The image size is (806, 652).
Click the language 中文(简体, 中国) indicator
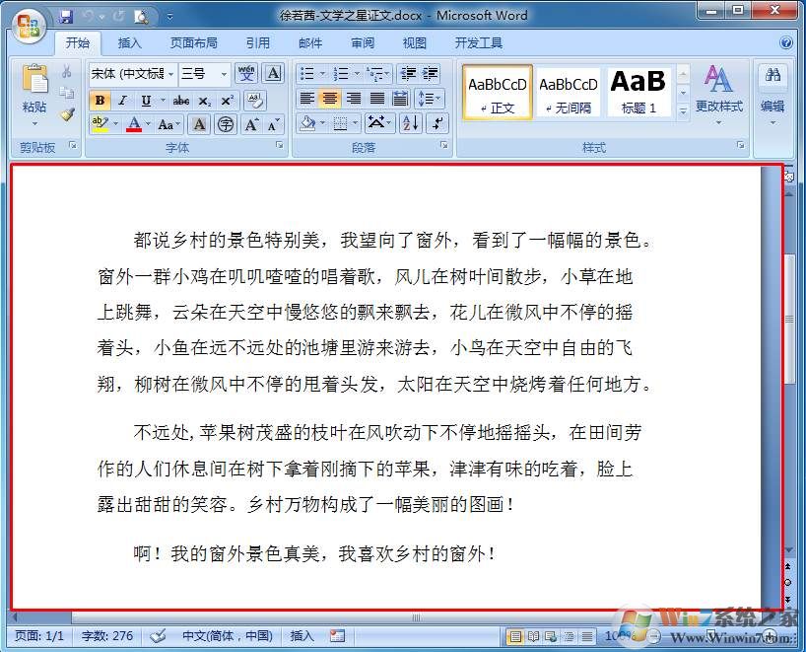[x=228, y=636]
